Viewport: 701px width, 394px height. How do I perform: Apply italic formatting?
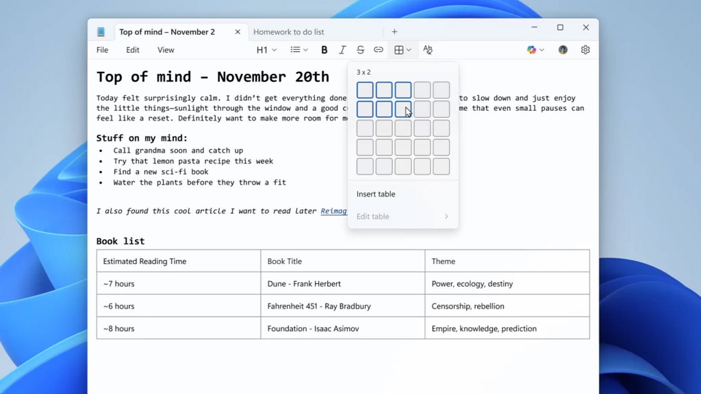point(342,50)
